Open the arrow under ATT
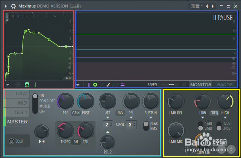Viewport: 241px width, 158px height. 108,118
